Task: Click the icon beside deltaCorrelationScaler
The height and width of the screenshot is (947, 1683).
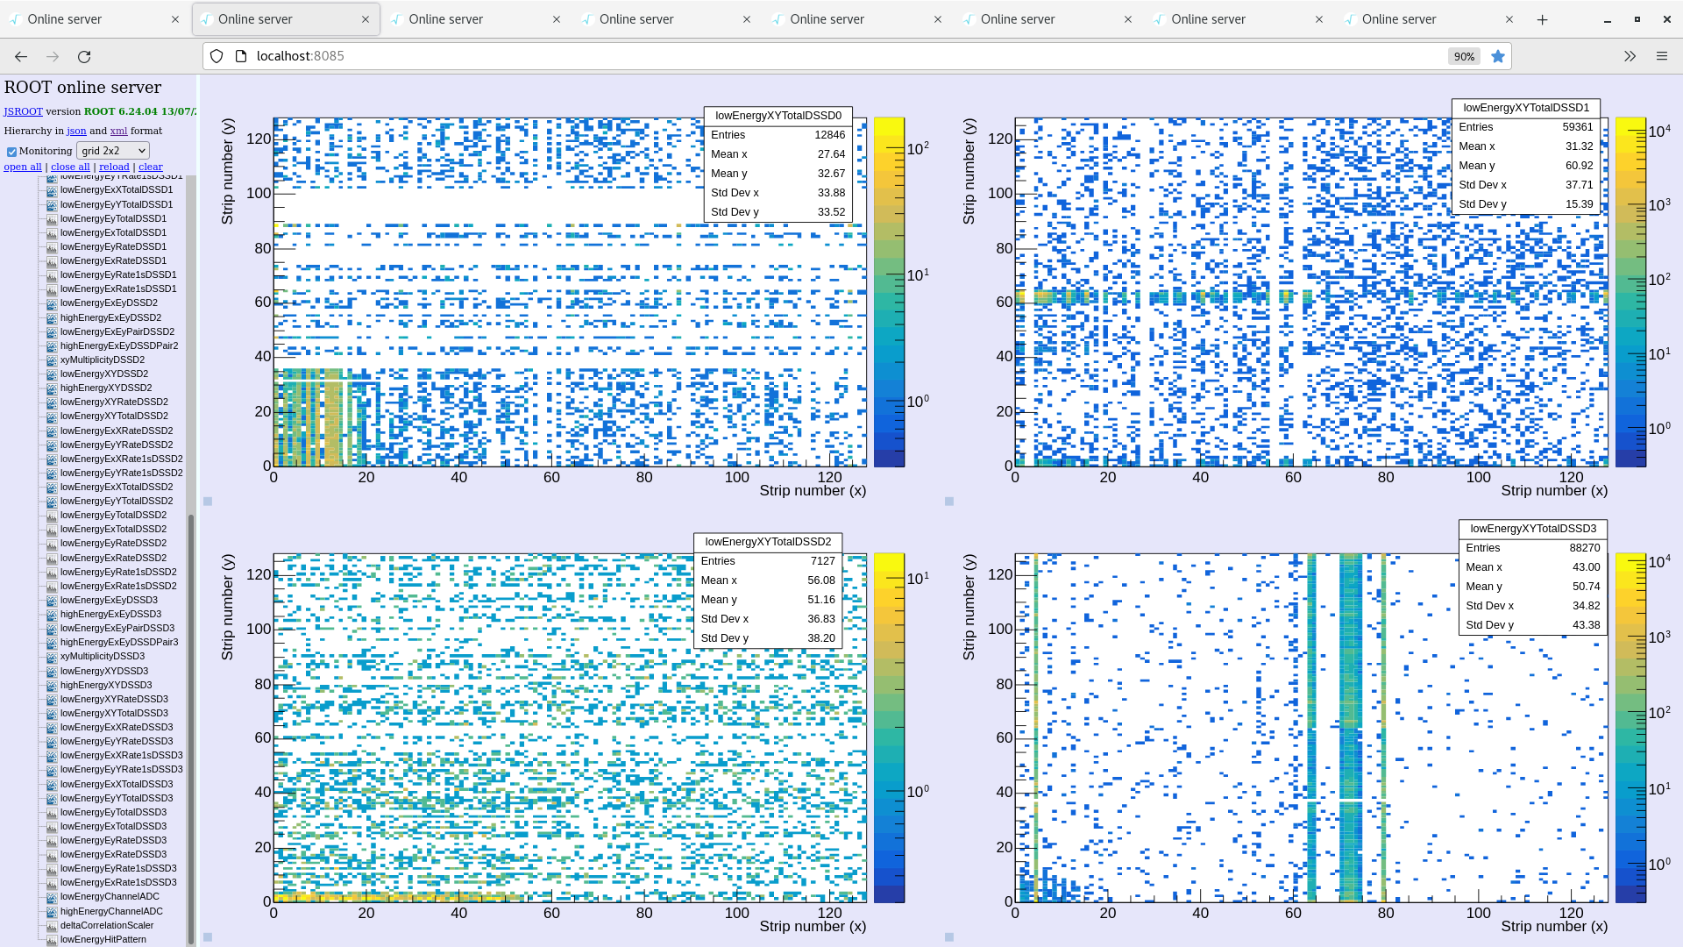Action: click(x=51, y=925)
